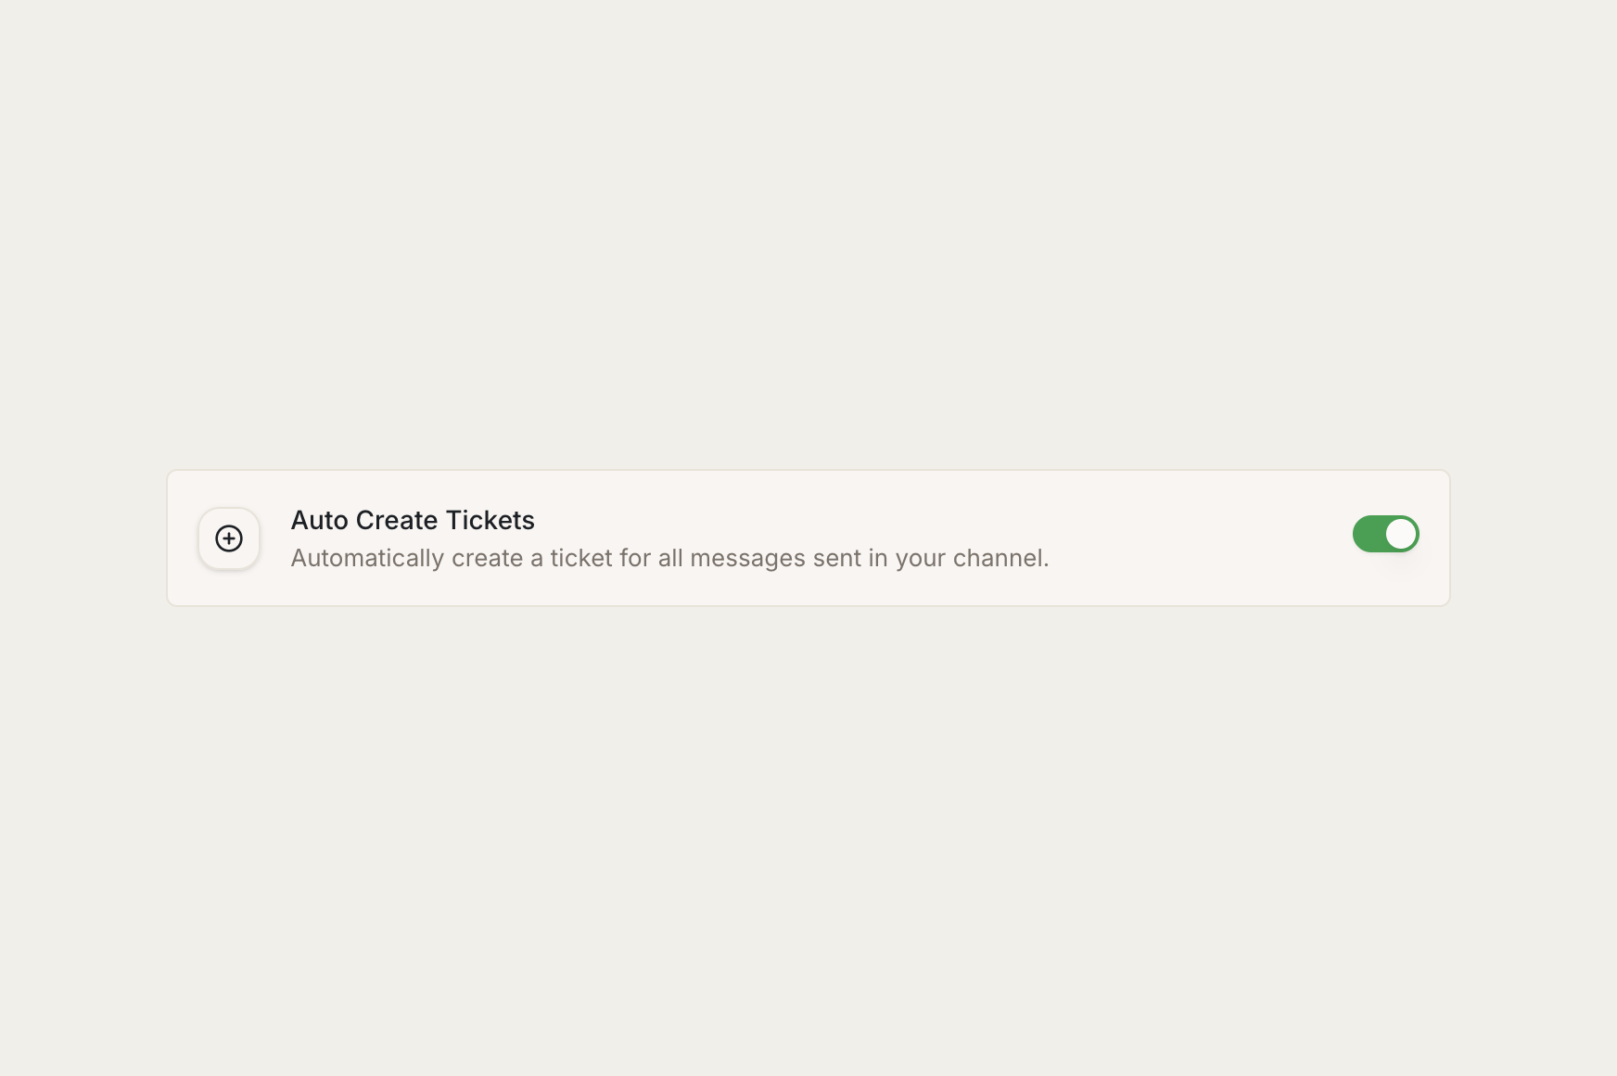Click the automatic ticket description text
The width and height of the screenshot is (1617, 1076).
coord(669,558)
